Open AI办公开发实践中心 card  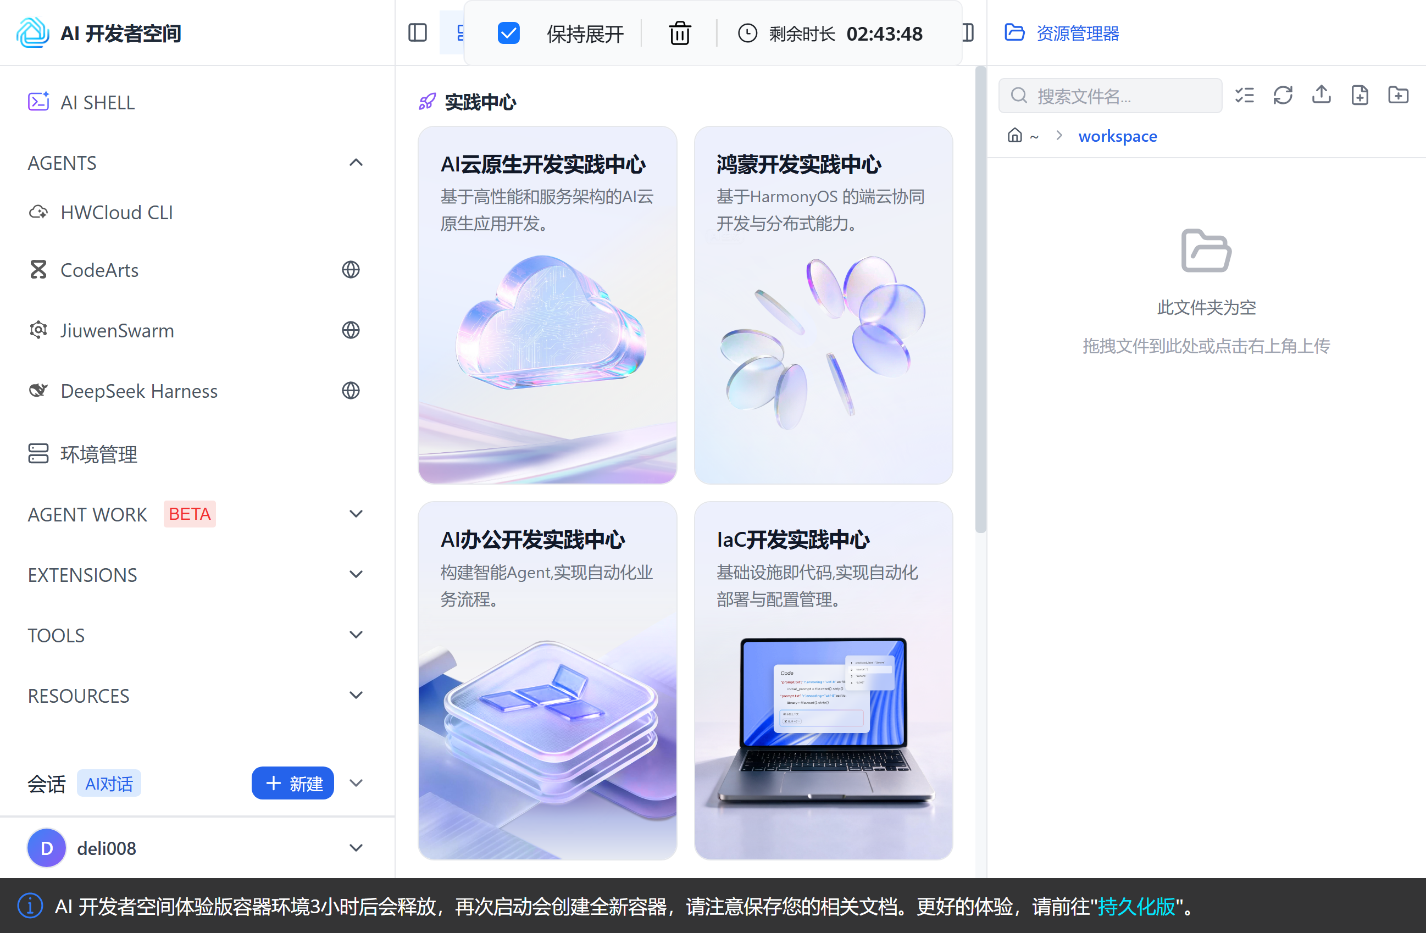click(x=547, y=680)
